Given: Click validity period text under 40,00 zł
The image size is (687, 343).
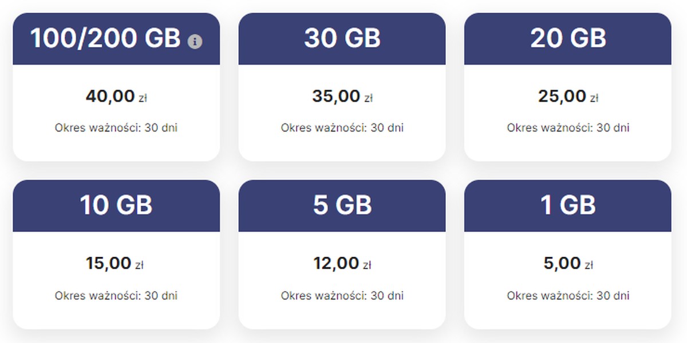Looking at the screenshot, I should (116, 127).
